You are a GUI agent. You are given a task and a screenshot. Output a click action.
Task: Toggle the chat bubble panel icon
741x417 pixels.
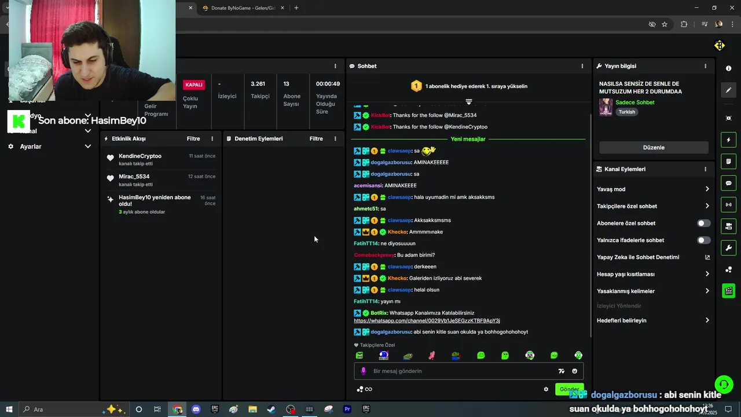(728, 183)
